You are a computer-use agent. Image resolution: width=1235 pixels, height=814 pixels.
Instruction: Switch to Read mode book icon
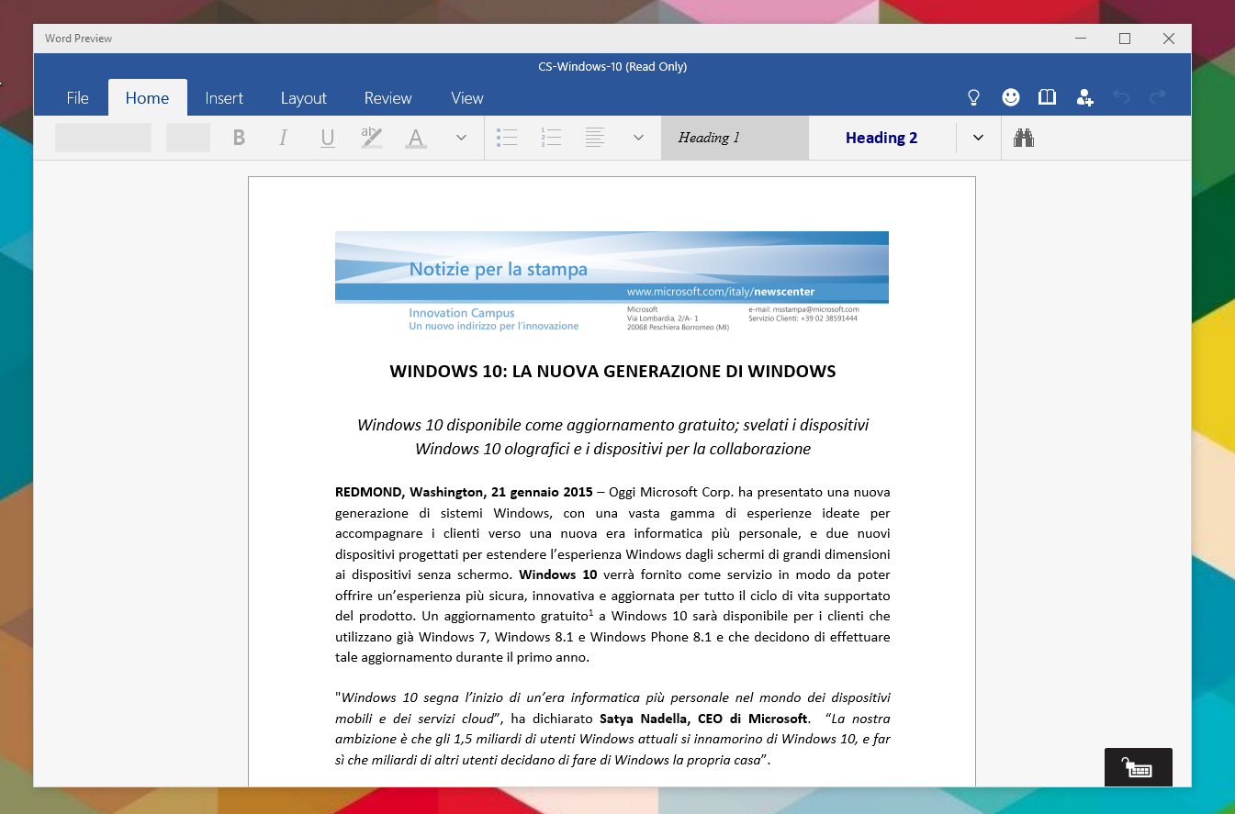[1048, 97]
